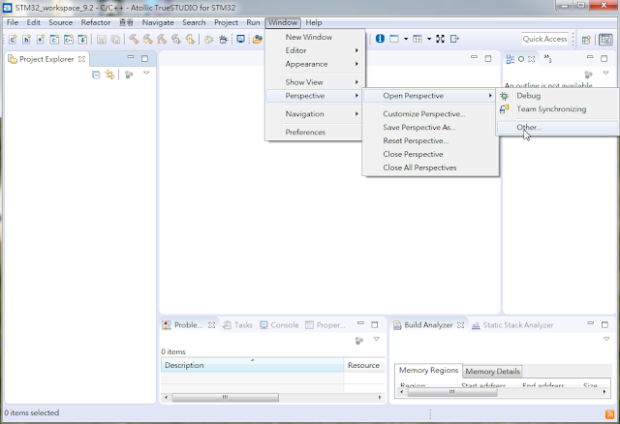Click the single floppy Save icon
This screenshot has width=620, height=424.
[102, 39]
